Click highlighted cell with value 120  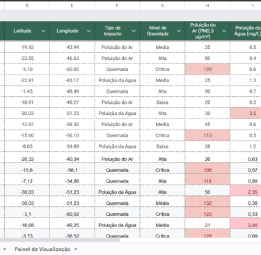[207, 69]
